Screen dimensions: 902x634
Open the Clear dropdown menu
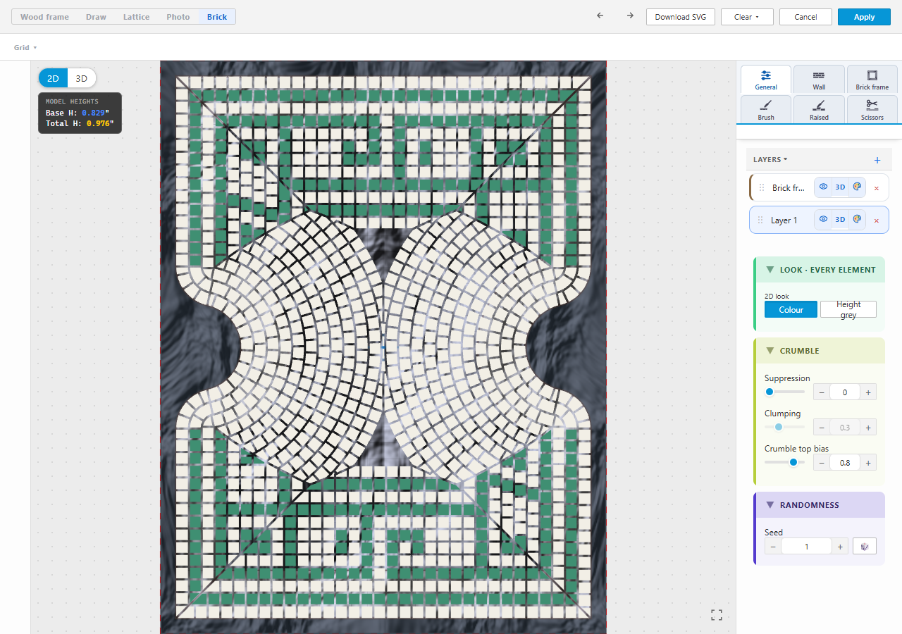tap(747, 17)
